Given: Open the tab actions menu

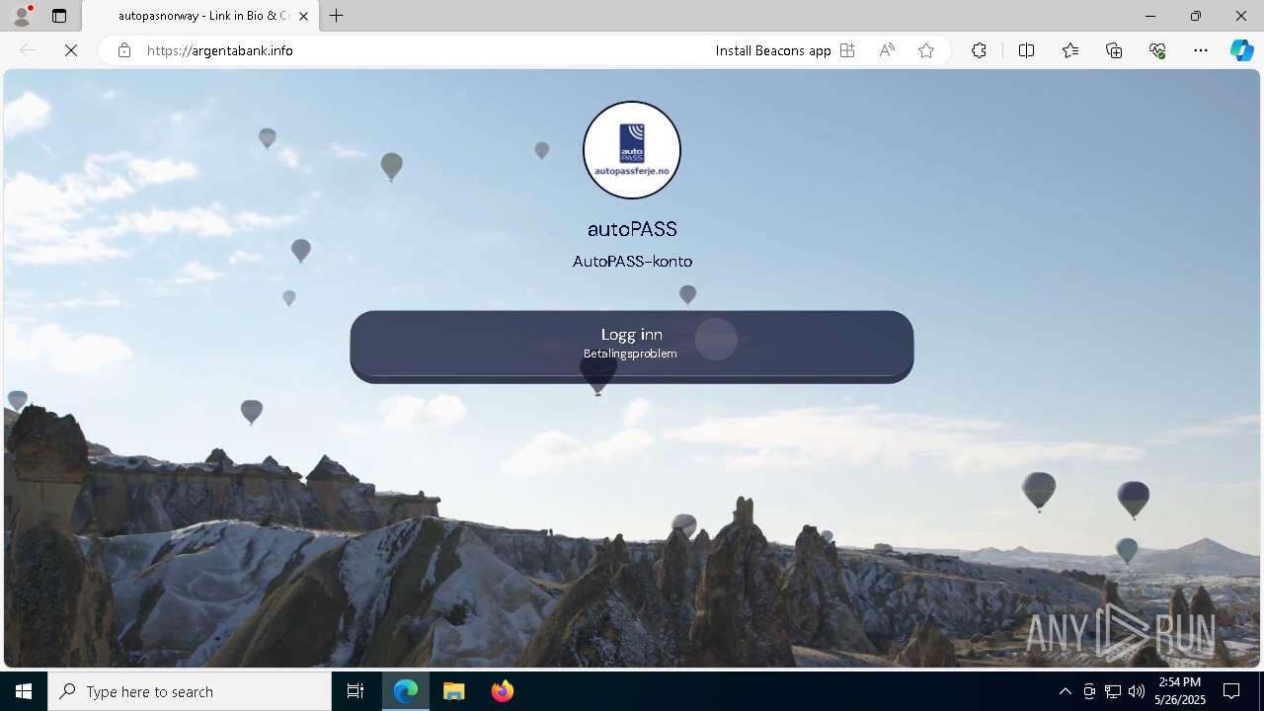Looking at the screenshot, I should tap(59, 16).
